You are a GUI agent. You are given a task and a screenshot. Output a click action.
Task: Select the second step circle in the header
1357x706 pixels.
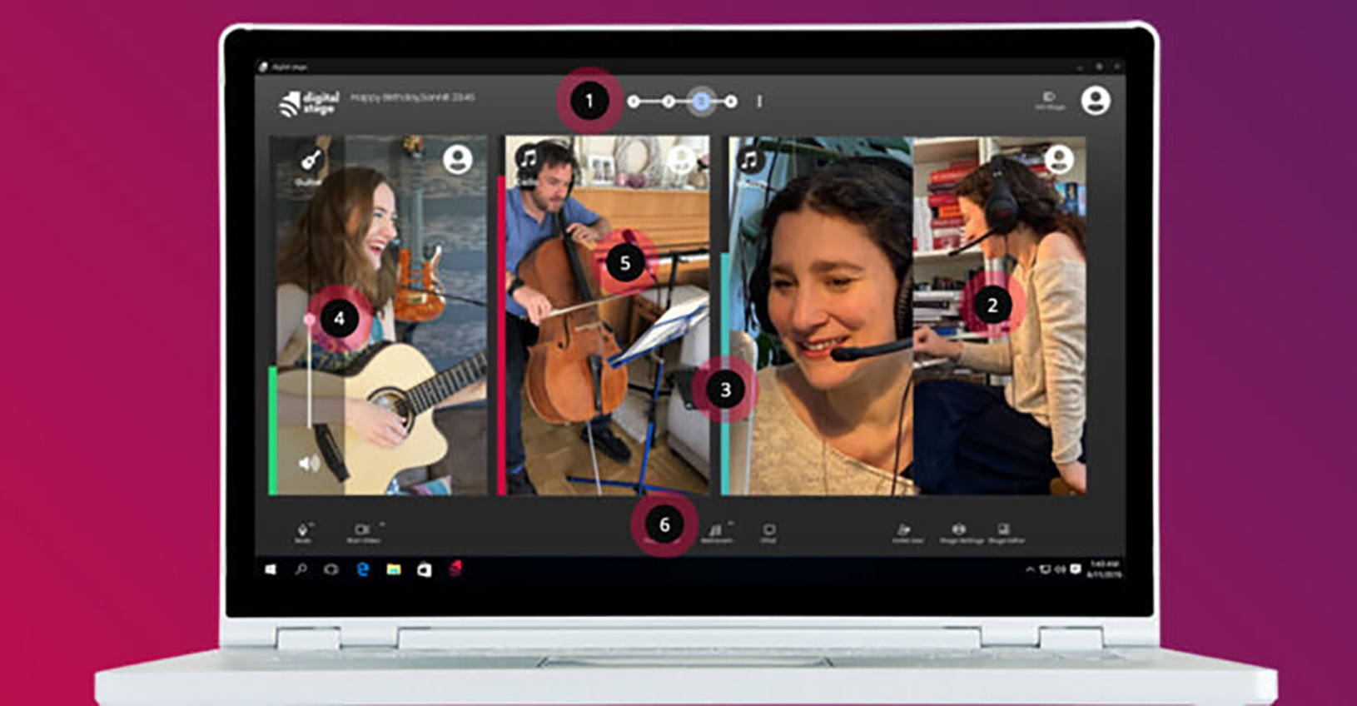(669, 102)
